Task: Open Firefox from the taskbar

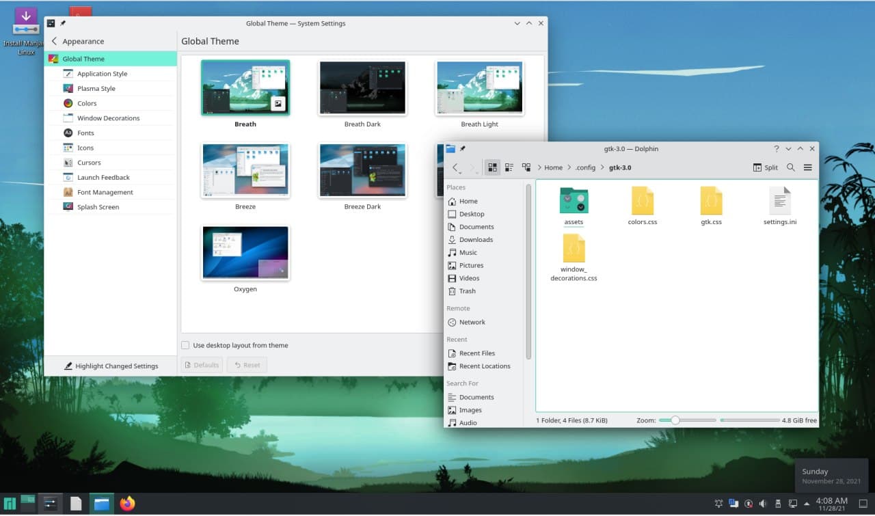Action: pos(127,504)
